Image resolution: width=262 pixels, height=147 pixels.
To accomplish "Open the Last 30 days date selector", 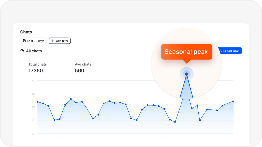I will tap(33, 41).
